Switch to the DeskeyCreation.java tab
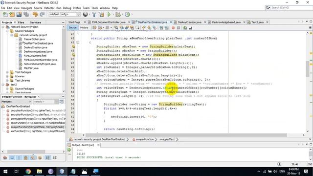 tap(189, 22)
